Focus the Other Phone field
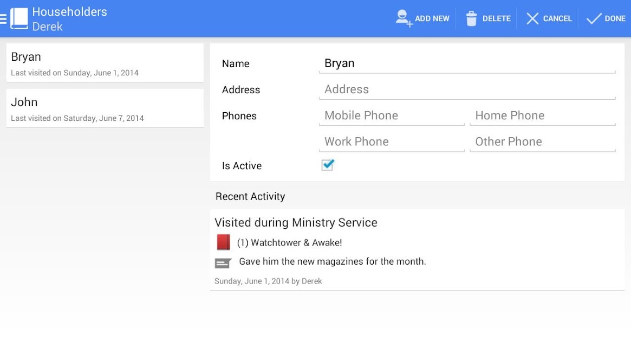 [x=543, y=142]
